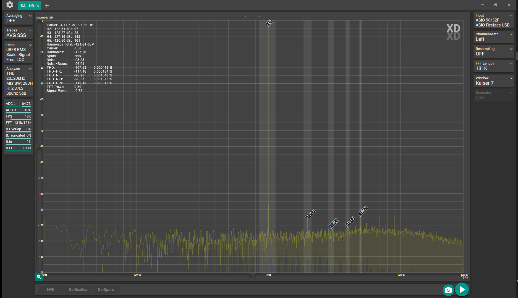The width and height of the screenshot is (518, 298).
Task: Click the B.FFT 100% meter
Action: (19, 148)
